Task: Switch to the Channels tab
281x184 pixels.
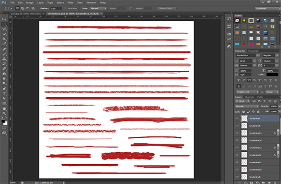Action: tap(249, 97)
